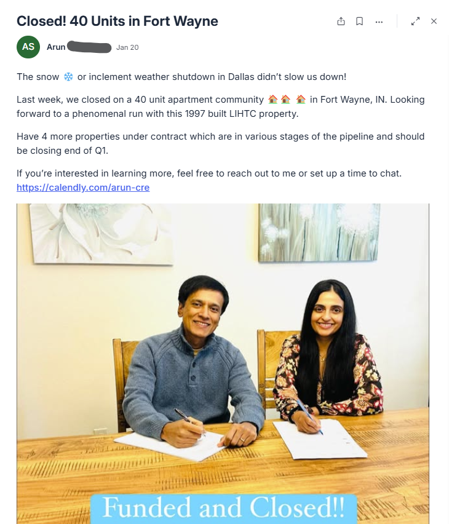Open the more options ellipsis menu
Image resolution: width=449 pixels, height=524 pixels.
[x=379, y=22]
